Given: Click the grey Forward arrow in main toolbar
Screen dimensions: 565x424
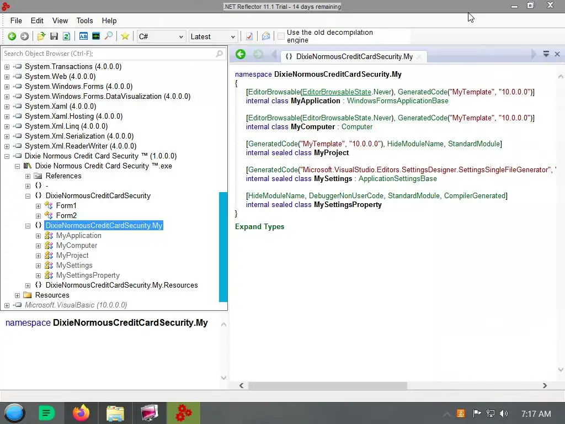Looking at the screenshot, I should tap(24, 36).
